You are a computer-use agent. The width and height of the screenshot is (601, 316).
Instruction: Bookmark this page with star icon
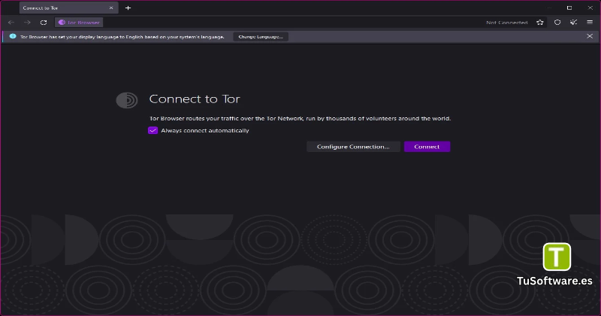click(x=539, y=23)
